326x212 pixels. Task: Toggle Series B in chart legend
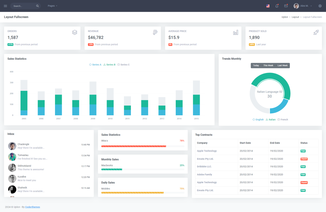click(110, 65)
